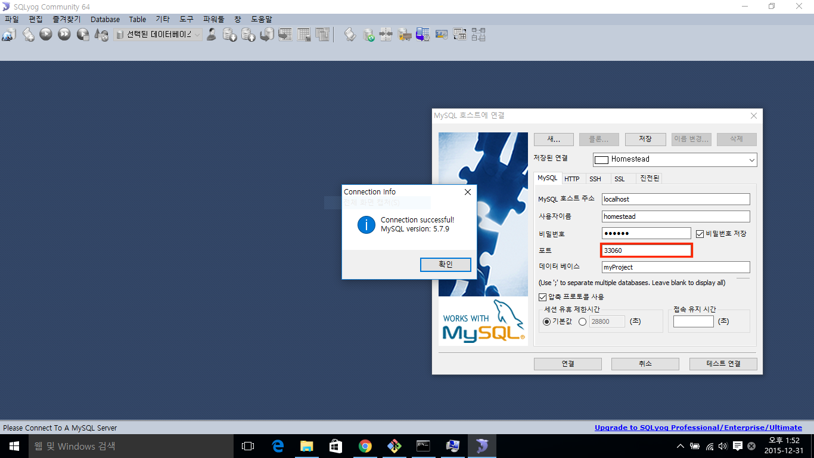Click the scheduled backup icon with clock

(423, 35)
